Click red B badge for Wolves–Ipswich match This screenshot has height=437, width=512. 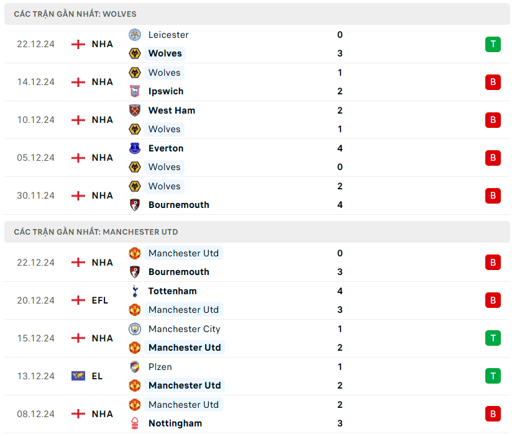pos(493,82)
